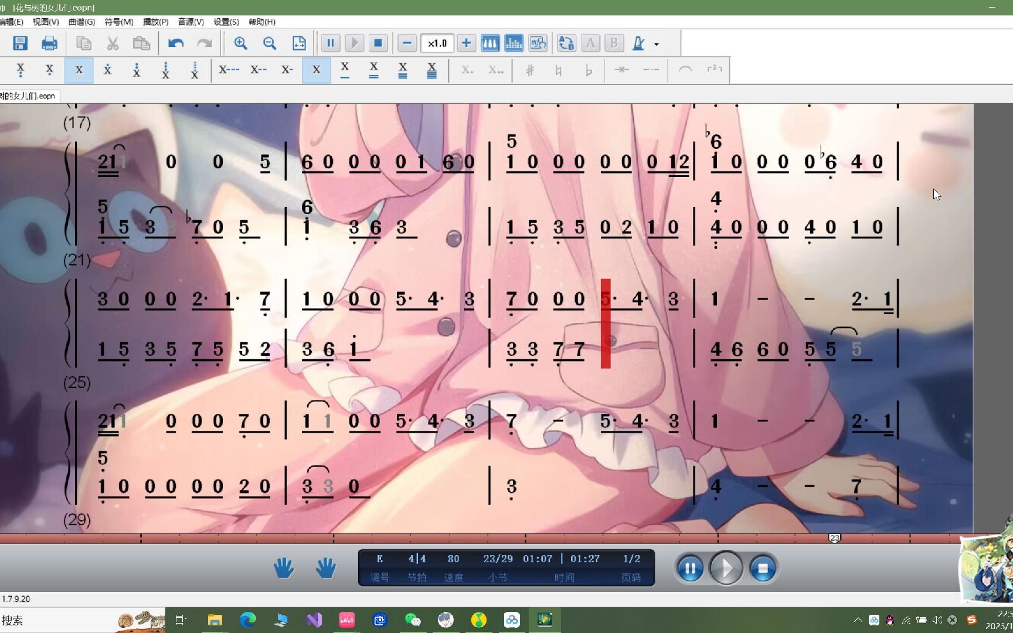Apply the sharp accidental
The image size is (1013, 633).
pos(530,70)
